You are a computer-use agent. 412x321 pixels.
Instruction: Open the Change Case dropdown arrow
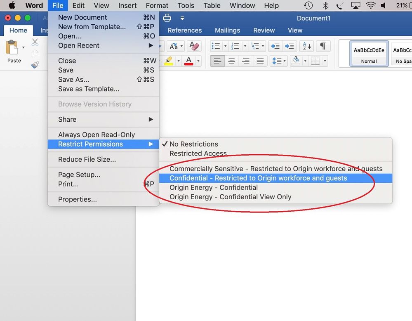coord(181,46)
